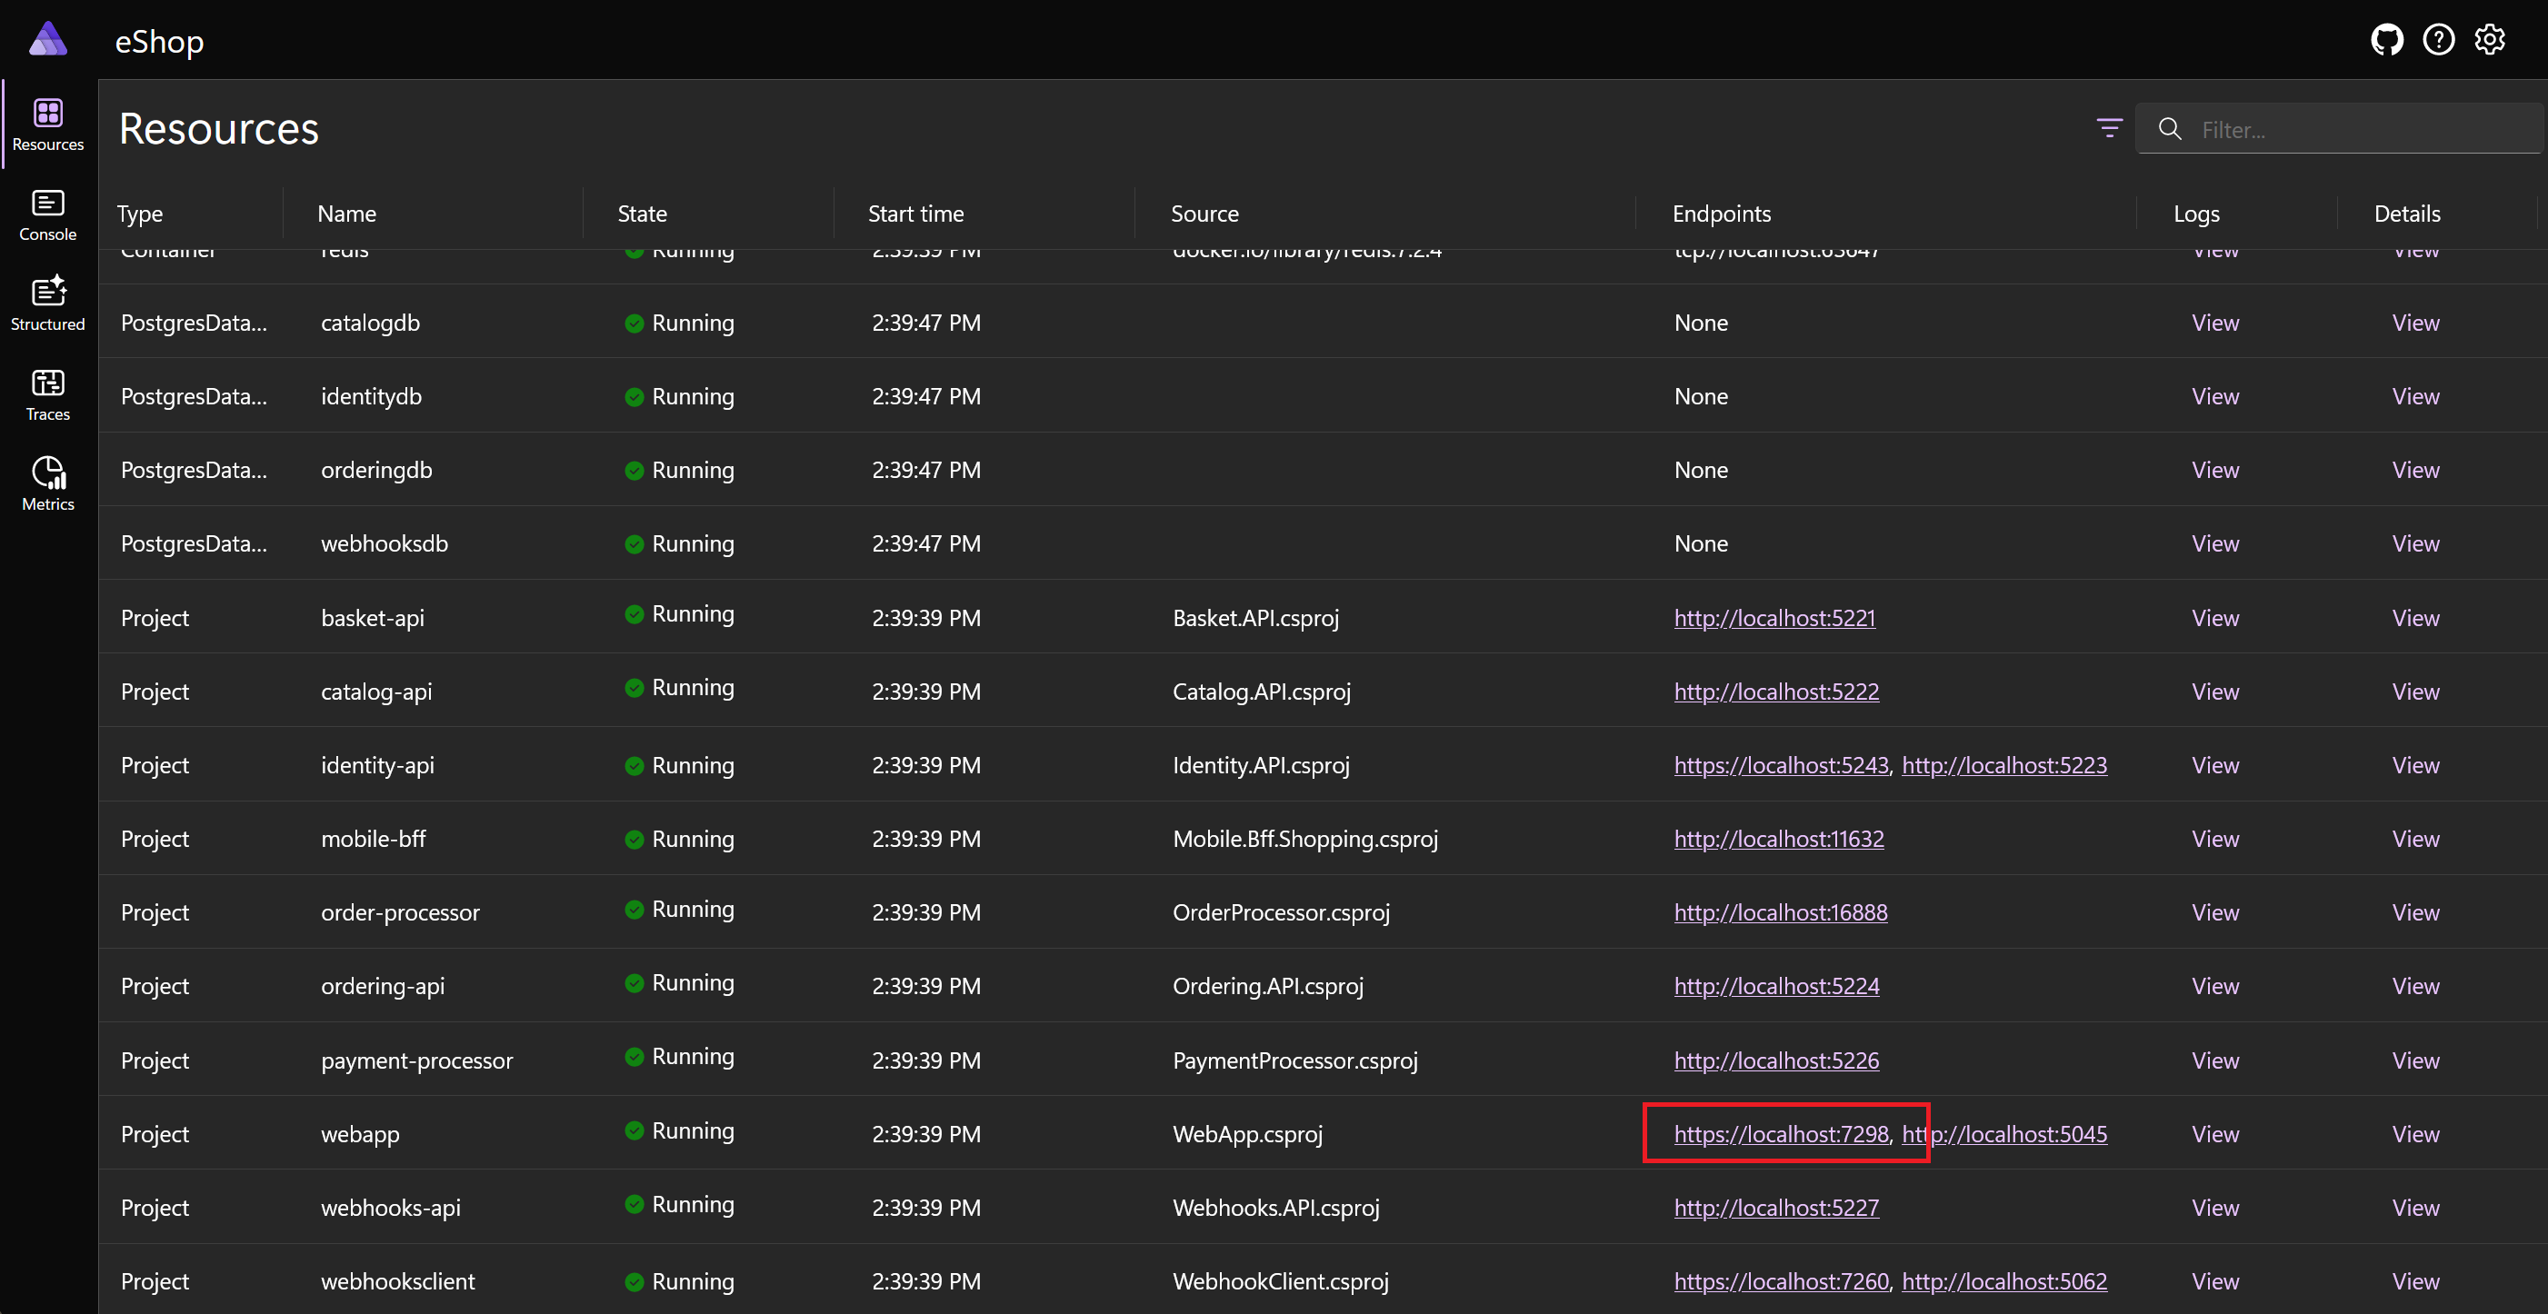Open the dashboard settings gear
Screen dimensions: 2548x1314
point(2491,40)
